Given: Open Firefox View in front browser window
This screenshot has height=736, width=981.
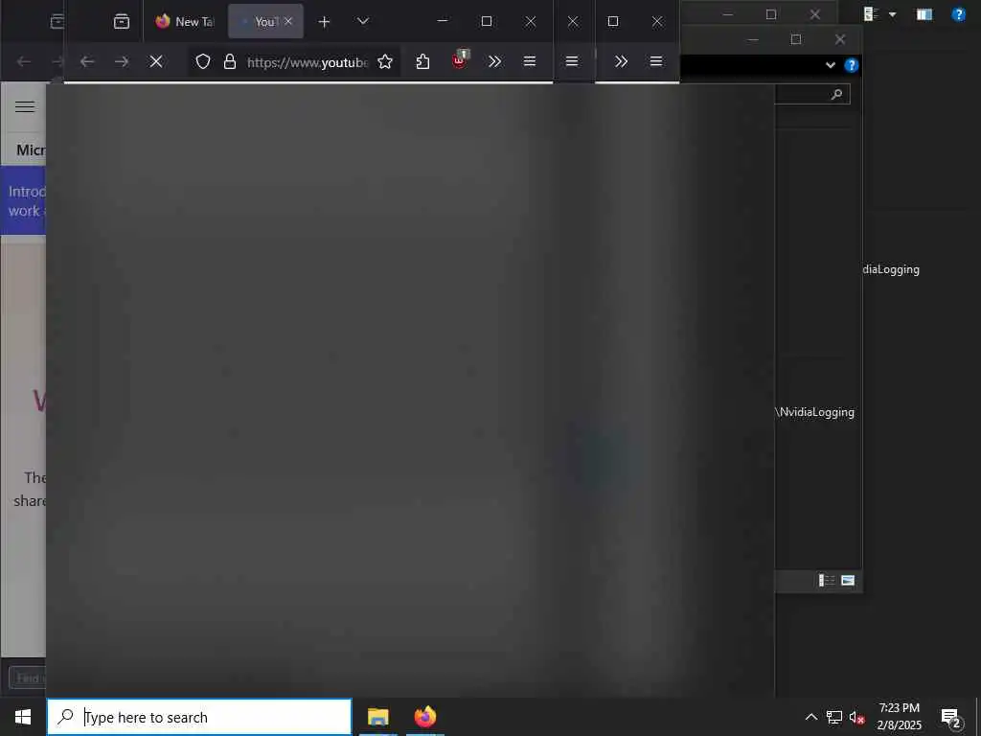Looking at the screenshot, I should 122,22.
